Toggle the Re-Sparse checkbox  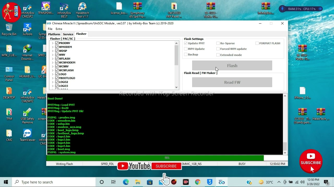coord(218,43)
